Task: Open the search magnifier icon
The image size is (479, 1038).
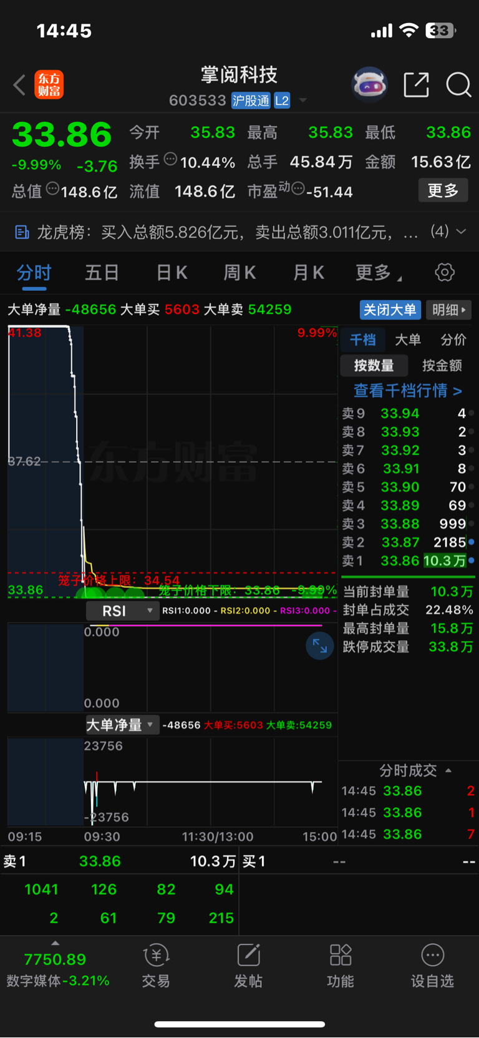Action: (x=458, y=84)
